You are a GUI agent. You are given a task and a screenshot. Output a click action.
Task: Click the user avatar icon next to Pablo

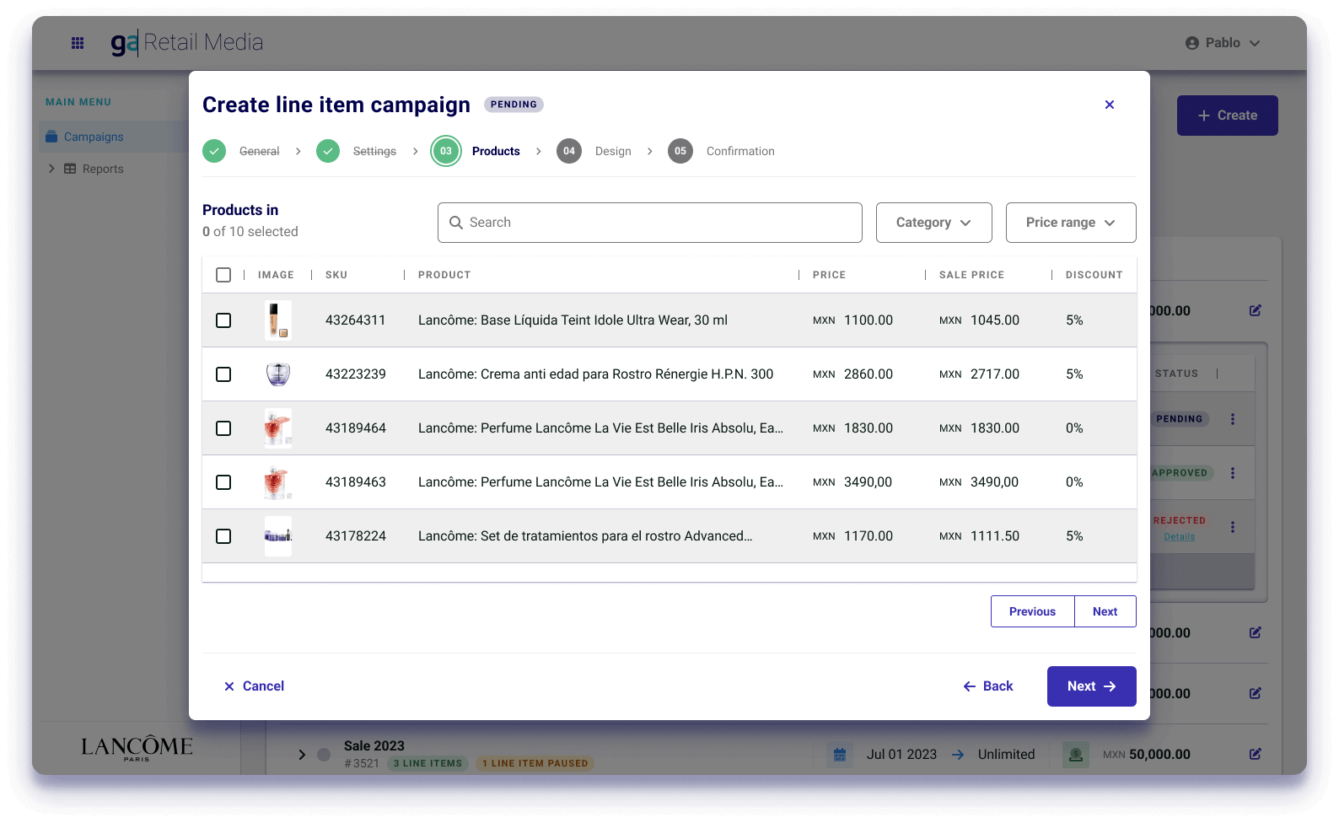1192,43
